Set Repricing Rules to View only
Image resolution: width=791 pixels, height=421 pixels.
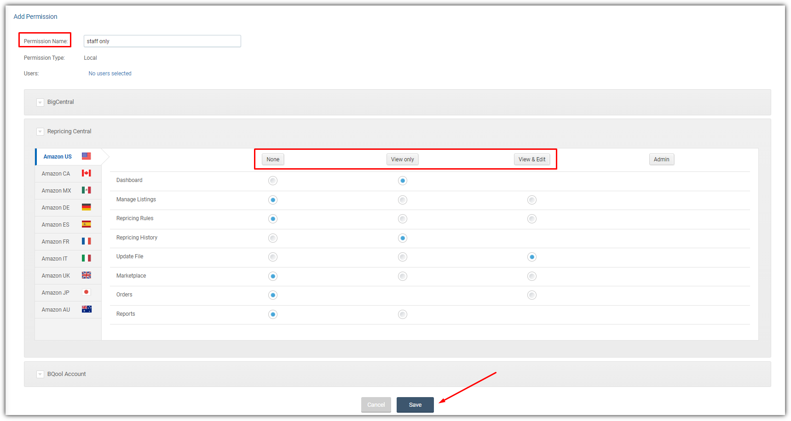(403, 219)
